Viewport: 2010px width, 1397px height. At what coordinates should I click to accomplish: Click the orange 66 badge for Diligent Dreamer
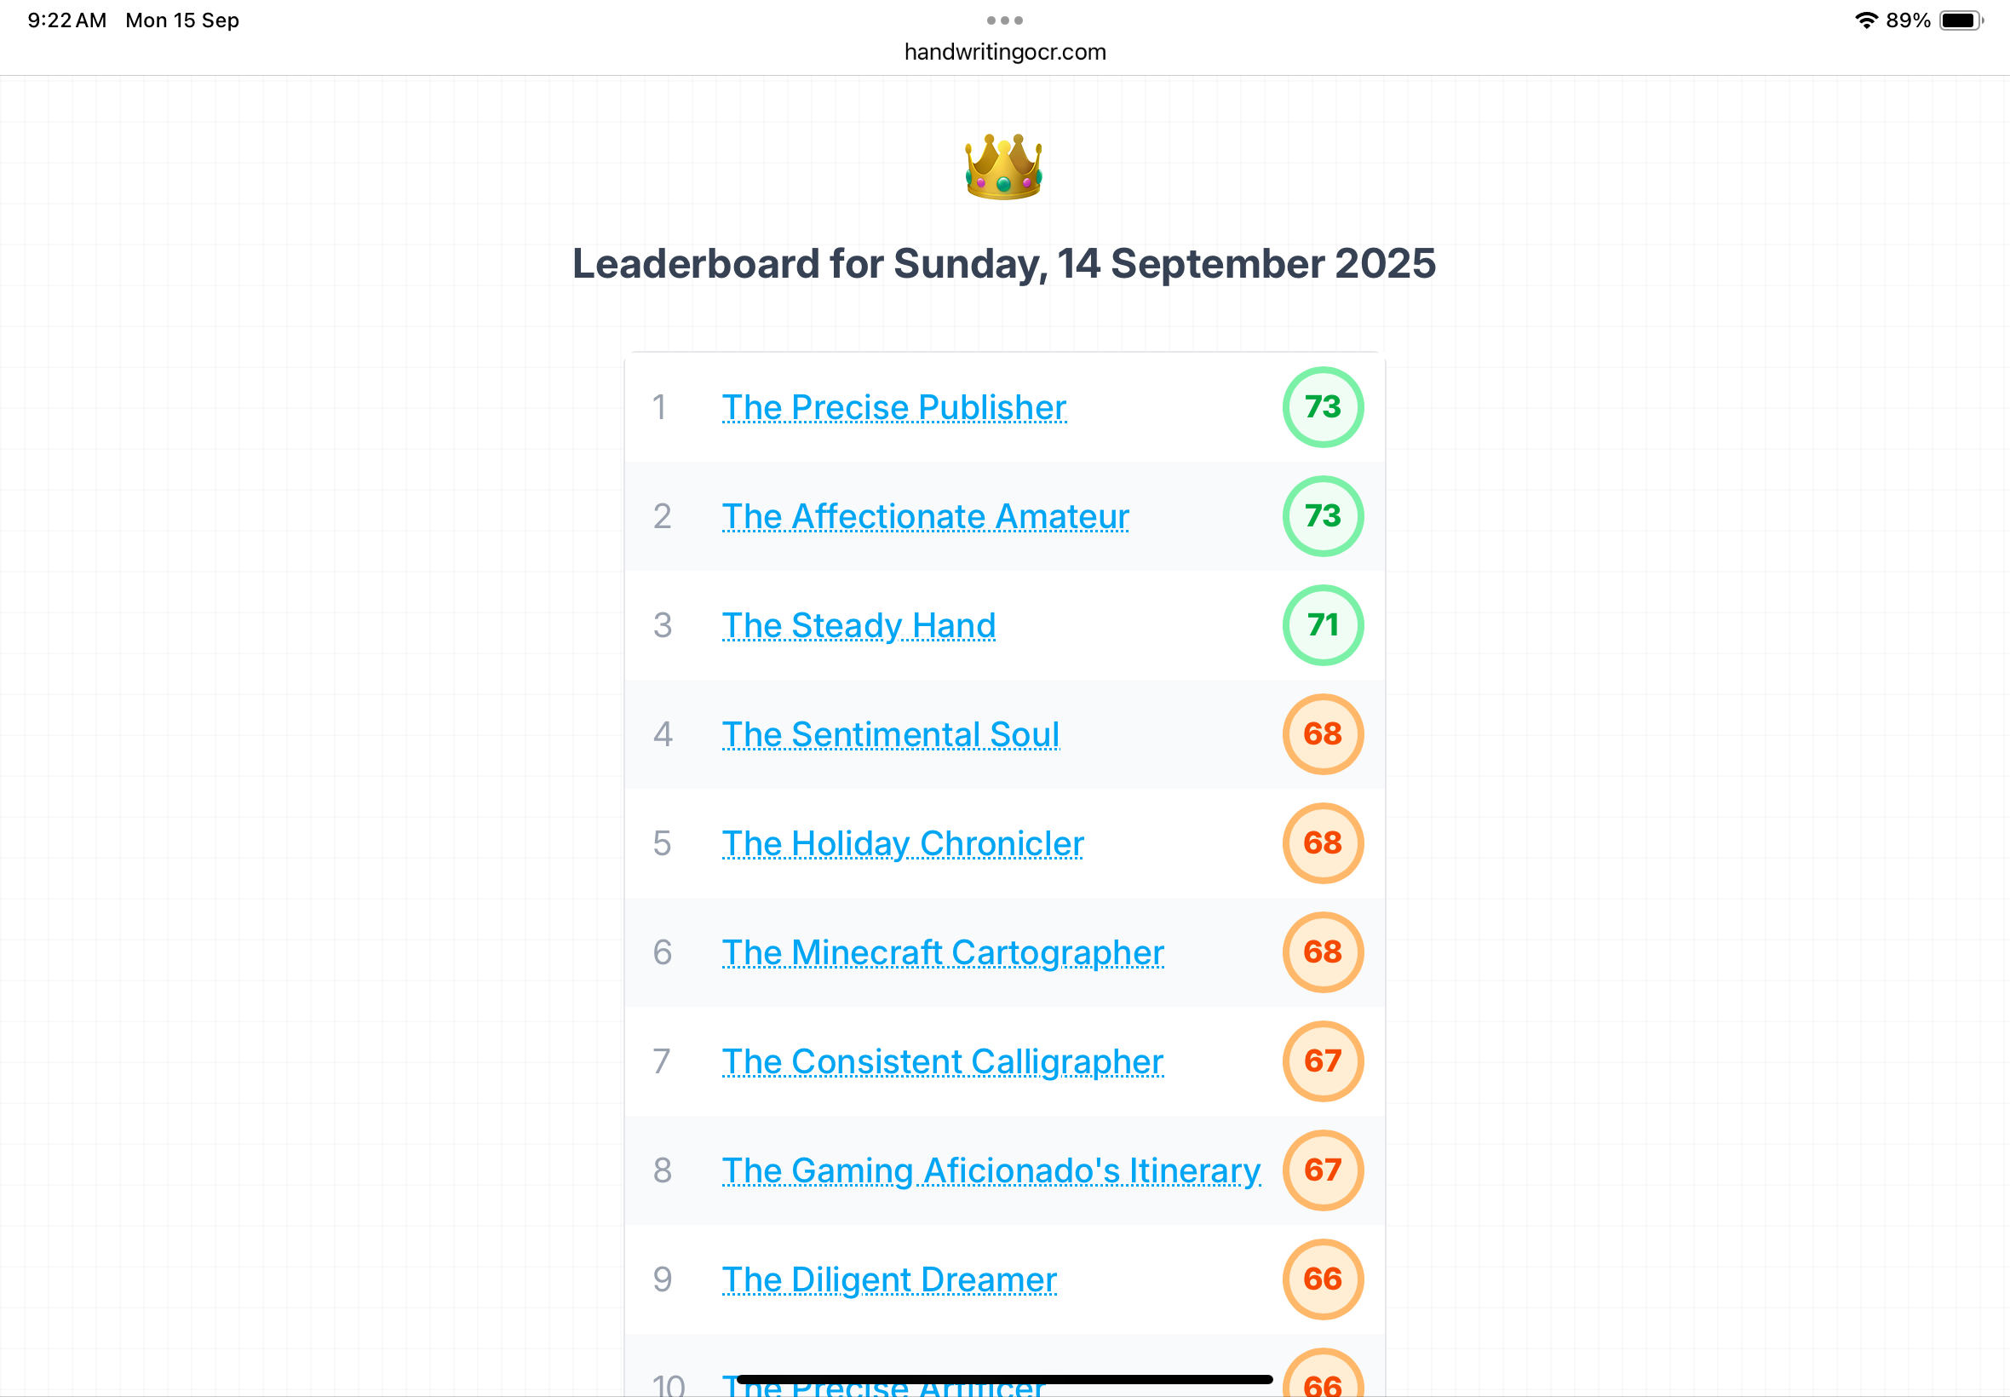coord(1322,1279)
